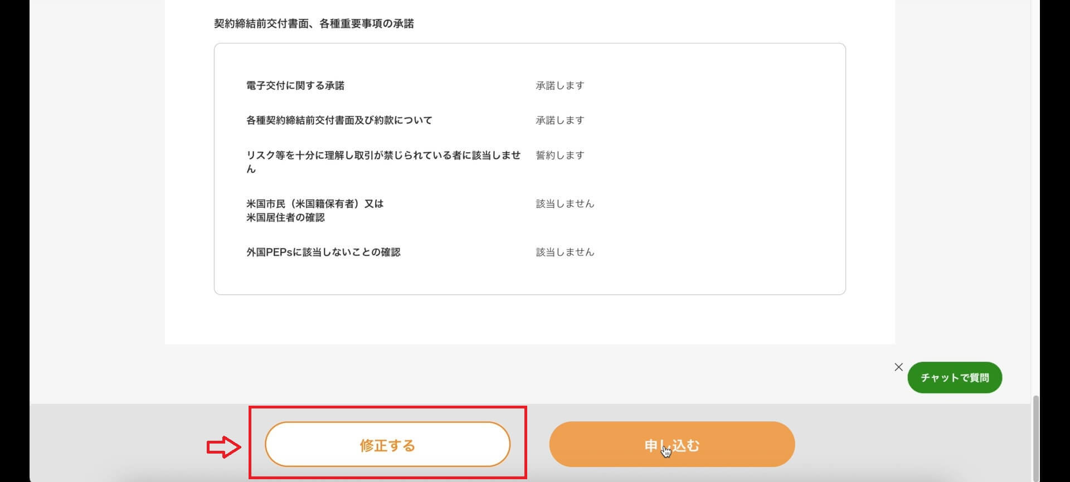Click the 米国居住者の確認 text line
This screenshot has height=482, width=1070.
(285, 217)
